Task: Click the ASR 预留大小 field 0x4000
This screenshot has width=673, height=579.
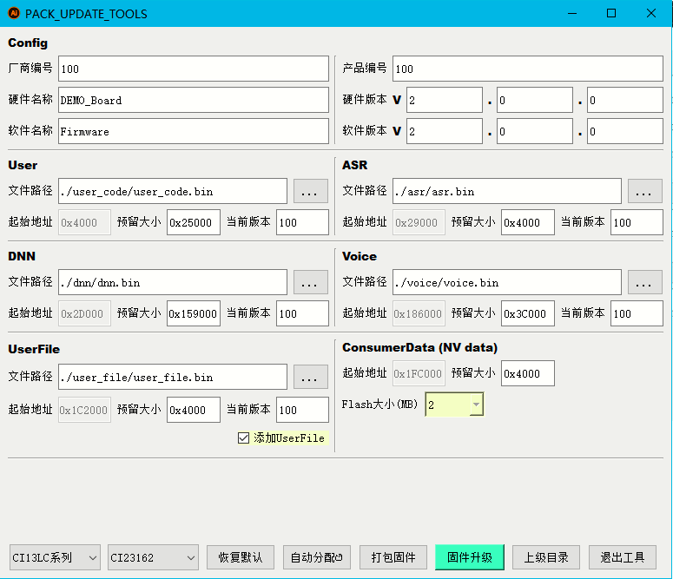Action: 528,222
